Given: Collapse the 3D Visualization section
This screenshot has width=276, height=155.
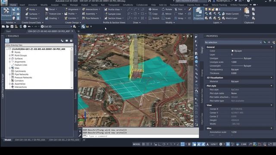Looking at the screenshot, I should [x=271, y=77].
